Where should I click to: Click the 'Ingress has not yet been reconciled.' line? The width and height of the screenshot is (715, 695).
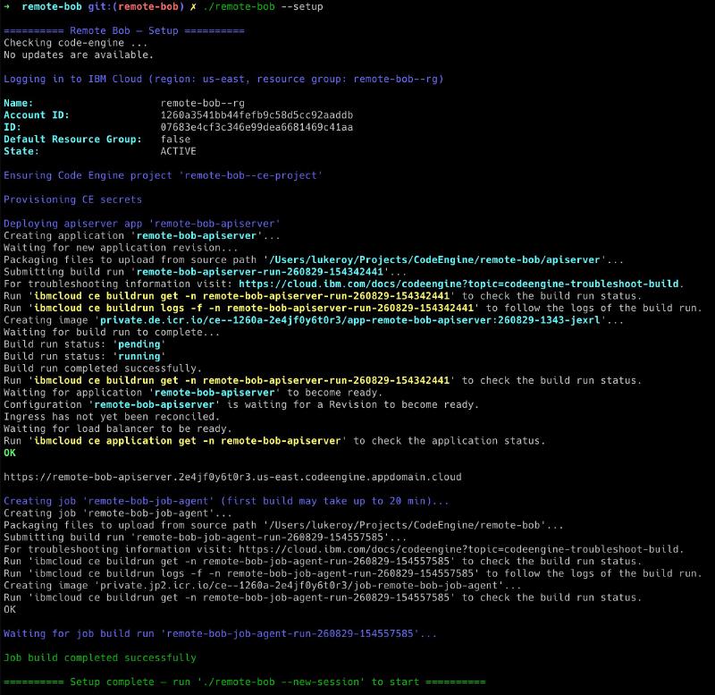(x=112, y=417)
